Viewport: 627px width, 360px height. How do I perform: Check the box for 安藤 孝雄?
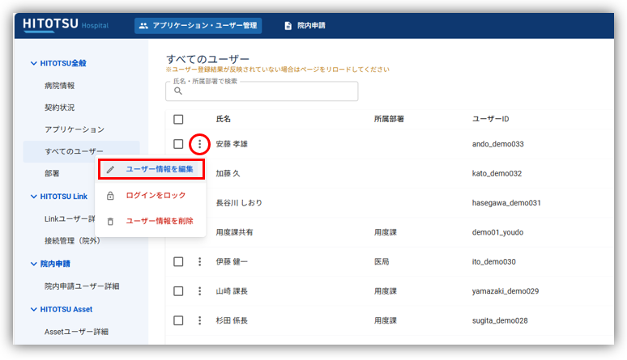coord(178,145)
